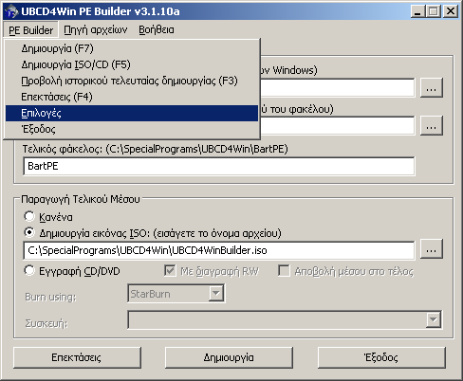The image size is (463, 381).
Task: Click the bottom Επεκτάσεις button
Action: click(x=77, y=357)
